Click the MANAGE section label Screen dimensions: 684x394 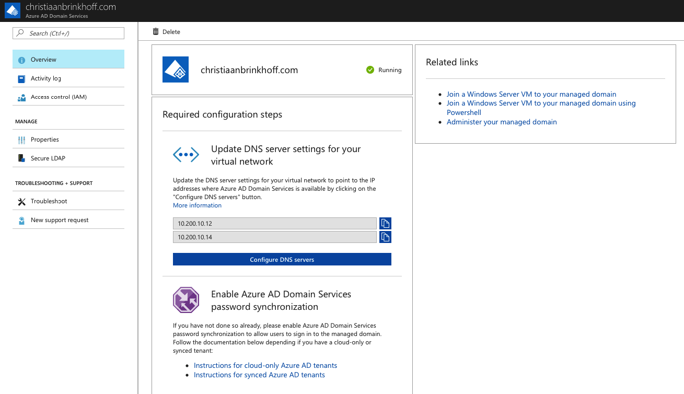click(x=26, y=121)
